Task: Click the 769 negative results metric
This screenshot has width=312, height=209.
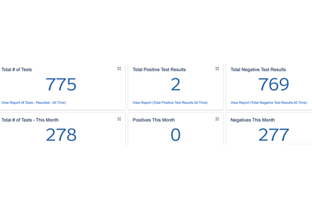Action: [x=273, y=85]
